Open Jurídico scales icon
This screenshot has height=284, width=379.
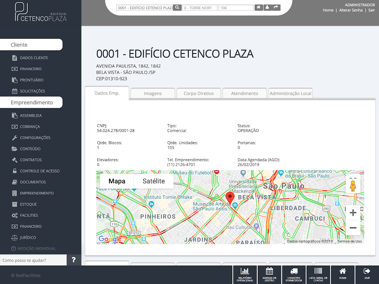tap(14, 237)
